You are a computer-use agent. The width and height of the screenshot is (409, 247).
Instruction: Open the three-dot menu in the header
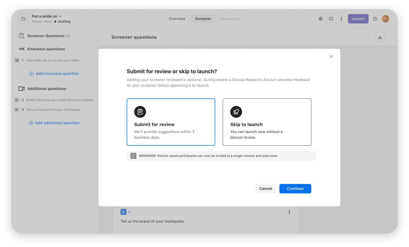(341, 19)
